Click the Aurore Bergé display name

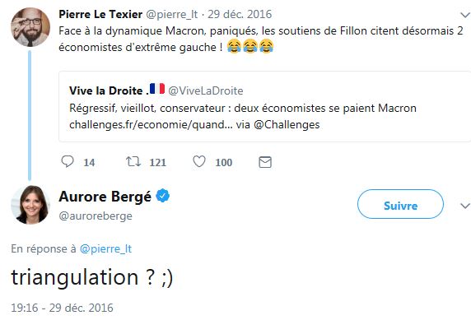click(x=105, y=197)
